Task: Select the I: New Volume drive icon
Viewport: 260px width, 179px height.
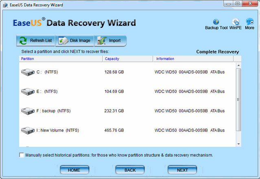Action: tap(27, 130)
